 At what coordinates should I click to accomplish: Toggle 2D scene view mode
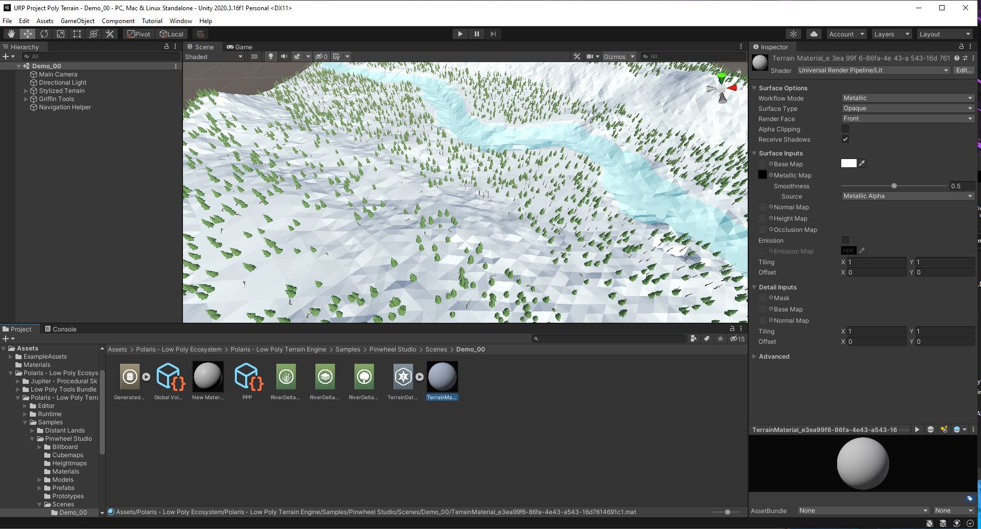click(x=254, y=56)
